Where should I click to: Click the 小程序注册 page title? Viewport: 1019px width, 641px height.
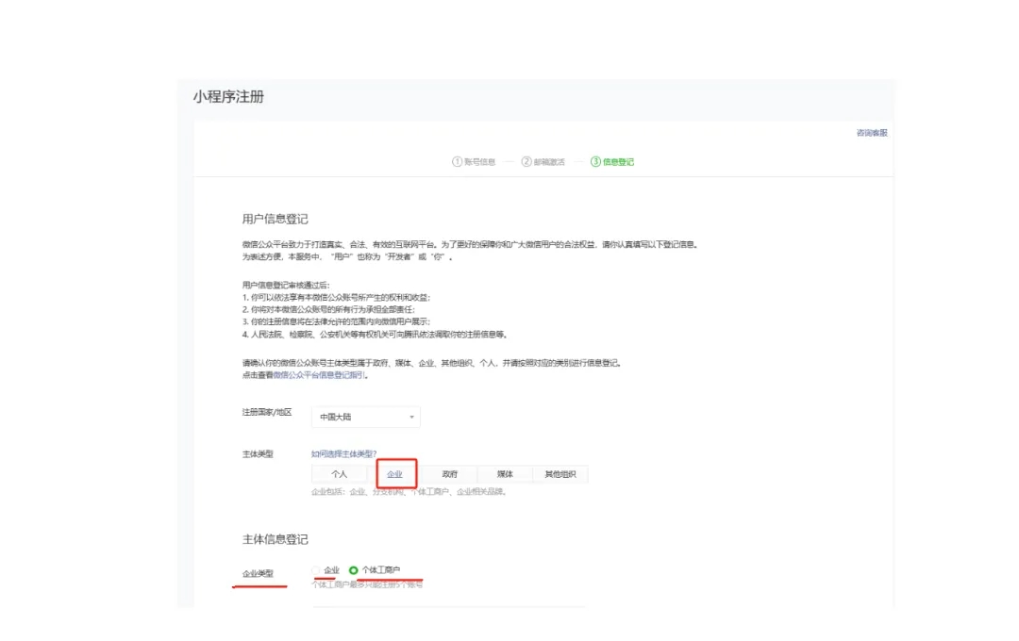click(228, 97)
